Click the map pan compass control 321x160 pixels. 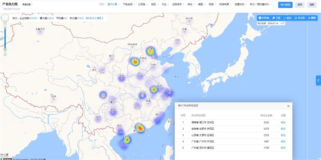coord(5,18)
